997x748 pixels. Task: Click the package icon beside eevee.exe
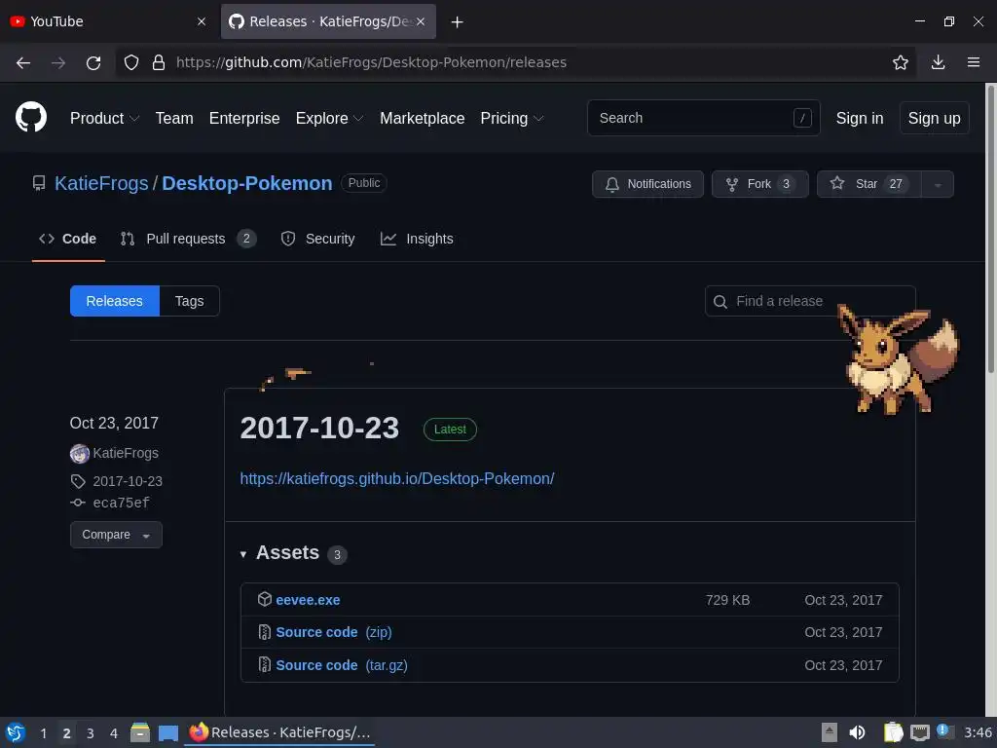point(265,599)
